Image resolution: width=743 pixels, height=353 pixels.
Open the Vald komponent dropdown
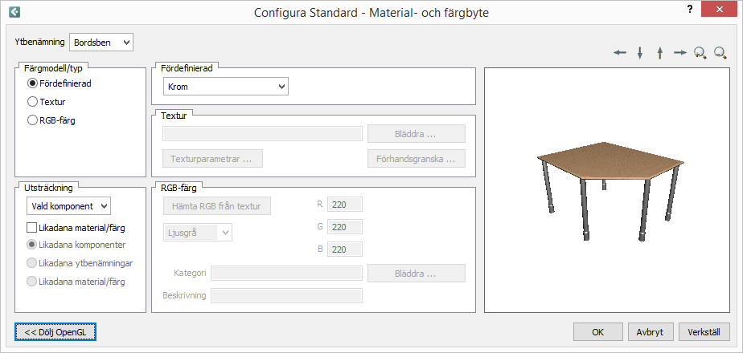68,206
